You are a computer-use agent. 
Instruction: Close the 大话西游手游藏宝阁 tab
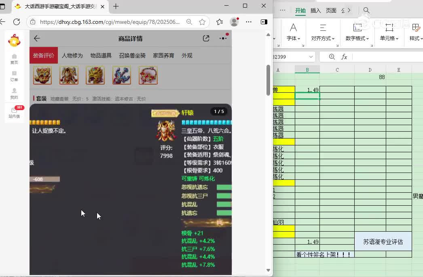(102, 6)
